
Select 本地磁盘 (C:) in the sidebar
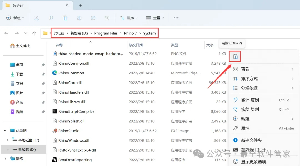tap(26, 140)
